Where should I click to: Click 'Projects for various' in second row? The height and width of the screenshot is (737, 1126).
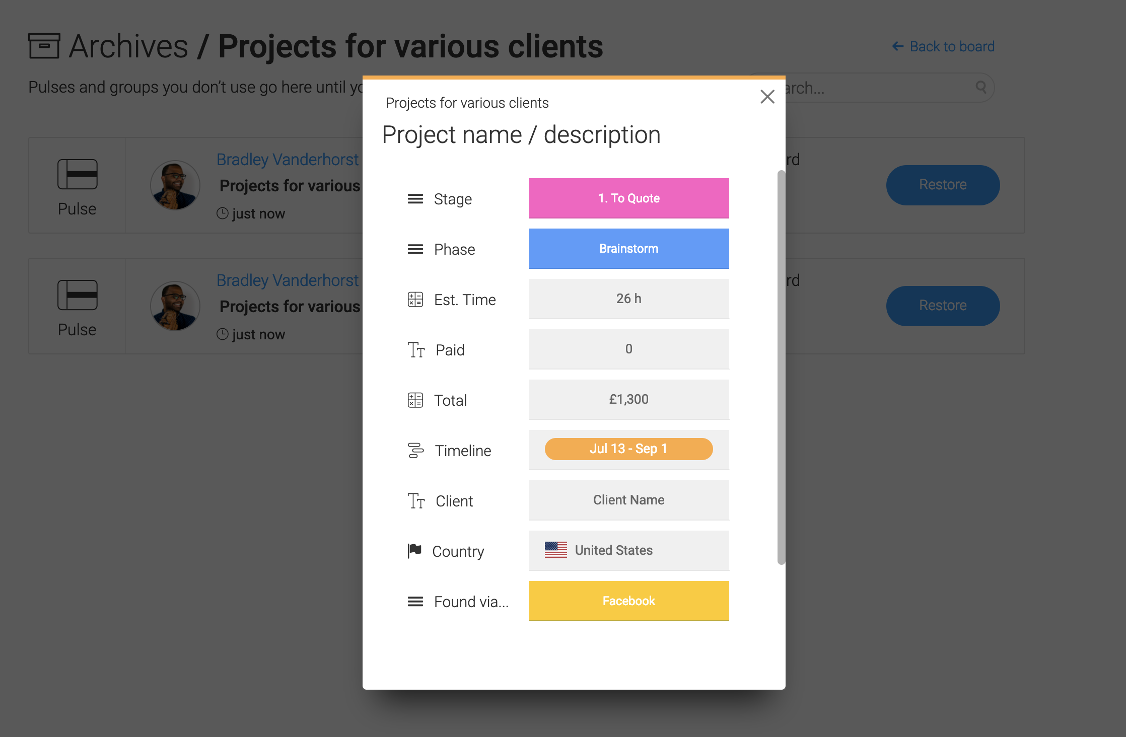click(290, 307)
